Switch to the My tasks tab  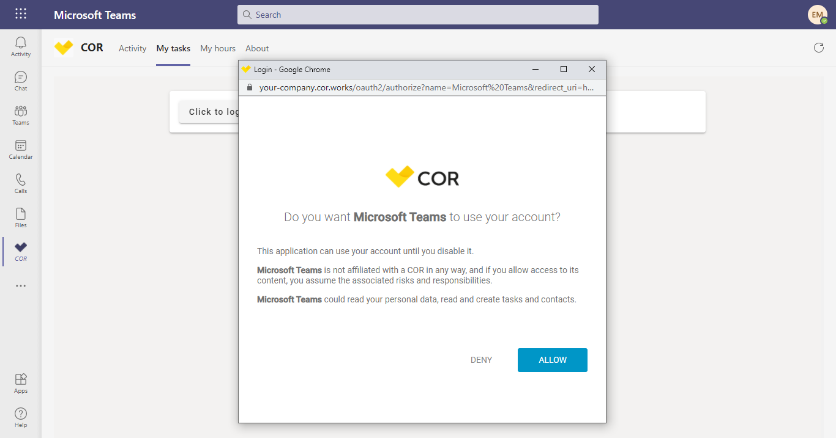(x=173, y=48)
